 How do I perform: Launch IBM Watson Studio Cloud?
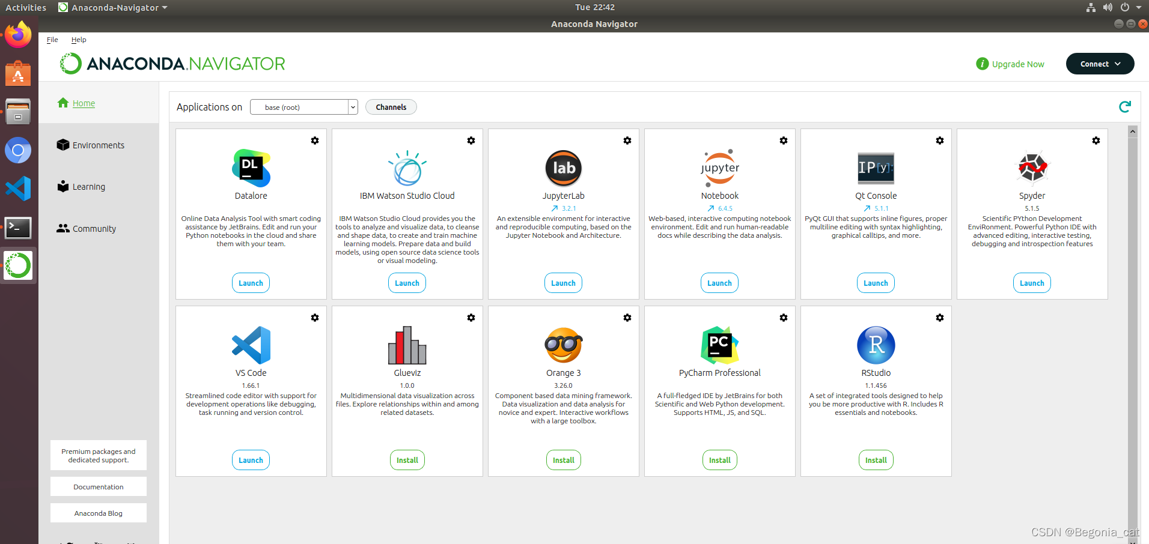407,283
